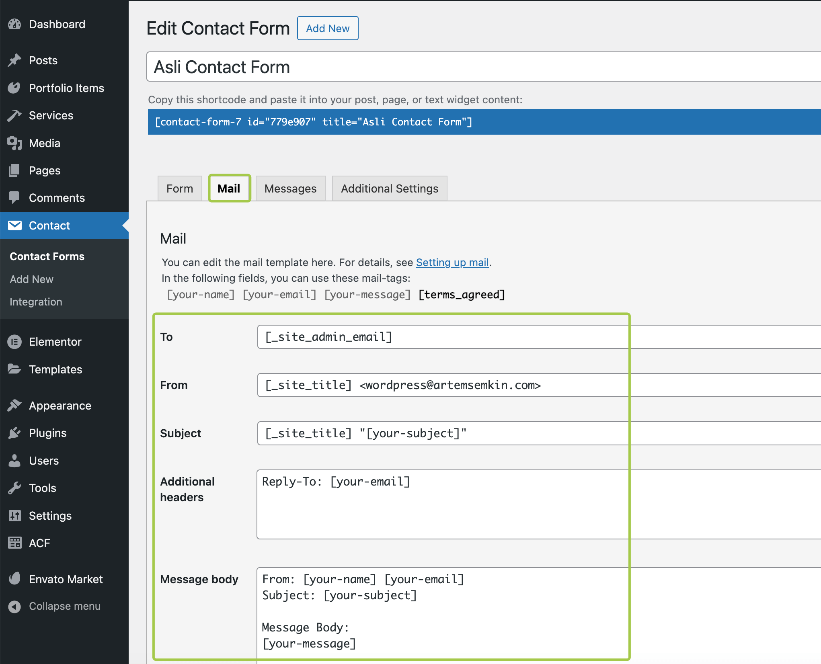Switch to the Form tab
Screen dimensions: 821x664
(x=180, y=189)
